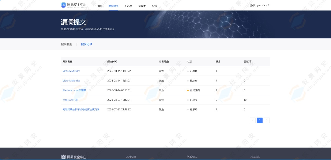This screenshot has width=331, height=160.
Task: Switch to the 提交漏洞 tab
Action: pos(66,44)
